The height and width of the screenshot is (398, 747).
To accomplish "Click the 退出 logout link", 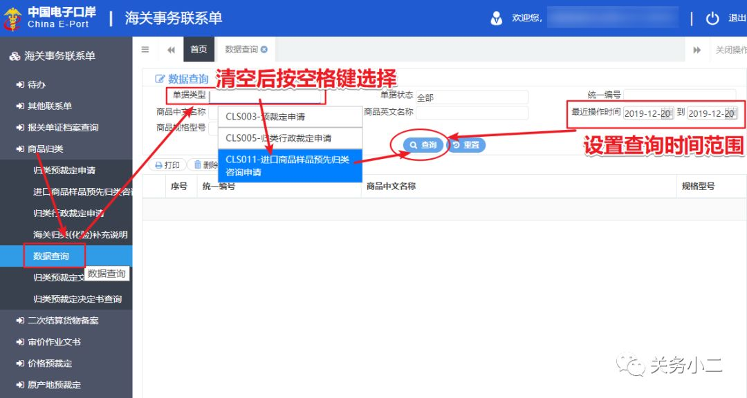I will point(737,18).
